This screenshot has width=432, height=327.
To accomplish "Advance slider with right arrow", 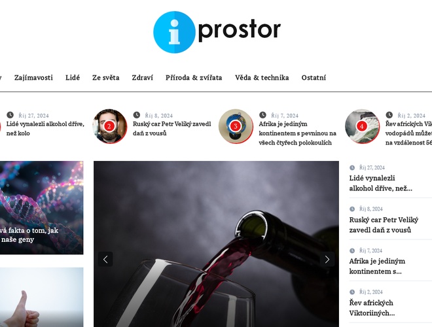I will click(327, 259).
